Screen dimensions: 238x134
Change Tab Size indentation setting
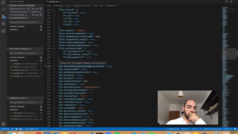185,129
